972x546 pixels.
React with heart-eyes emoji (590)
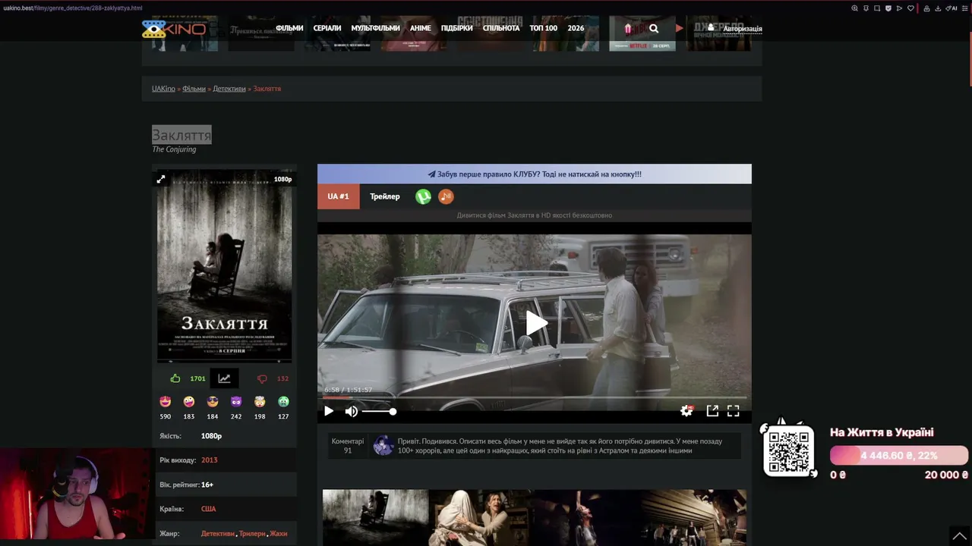click(x=166, y=401)
